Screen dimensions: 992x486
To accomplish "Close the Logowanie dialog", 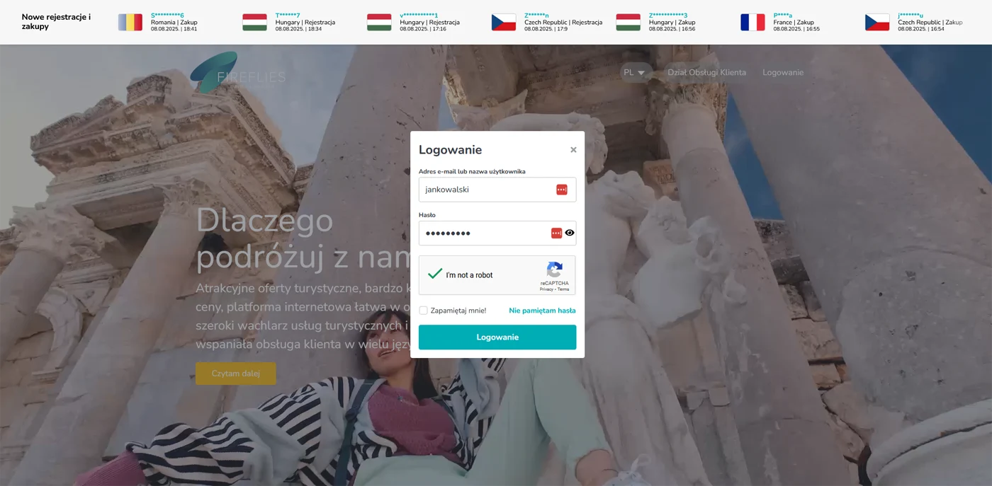I will 573,150.
